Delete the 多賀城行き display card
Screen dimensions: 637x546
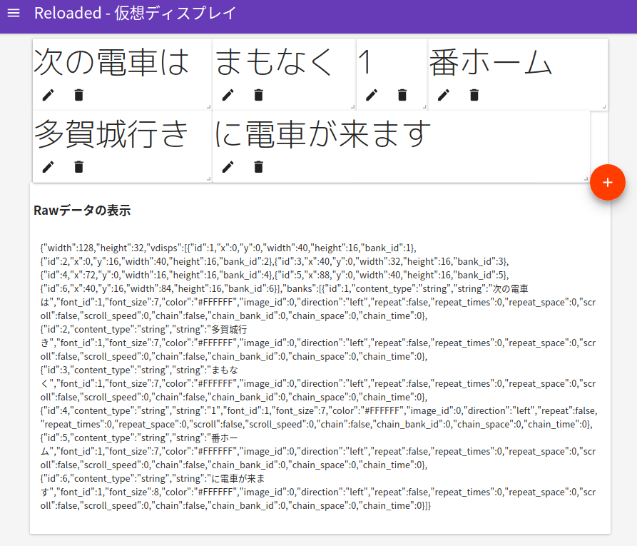click(x=78, y=167)
